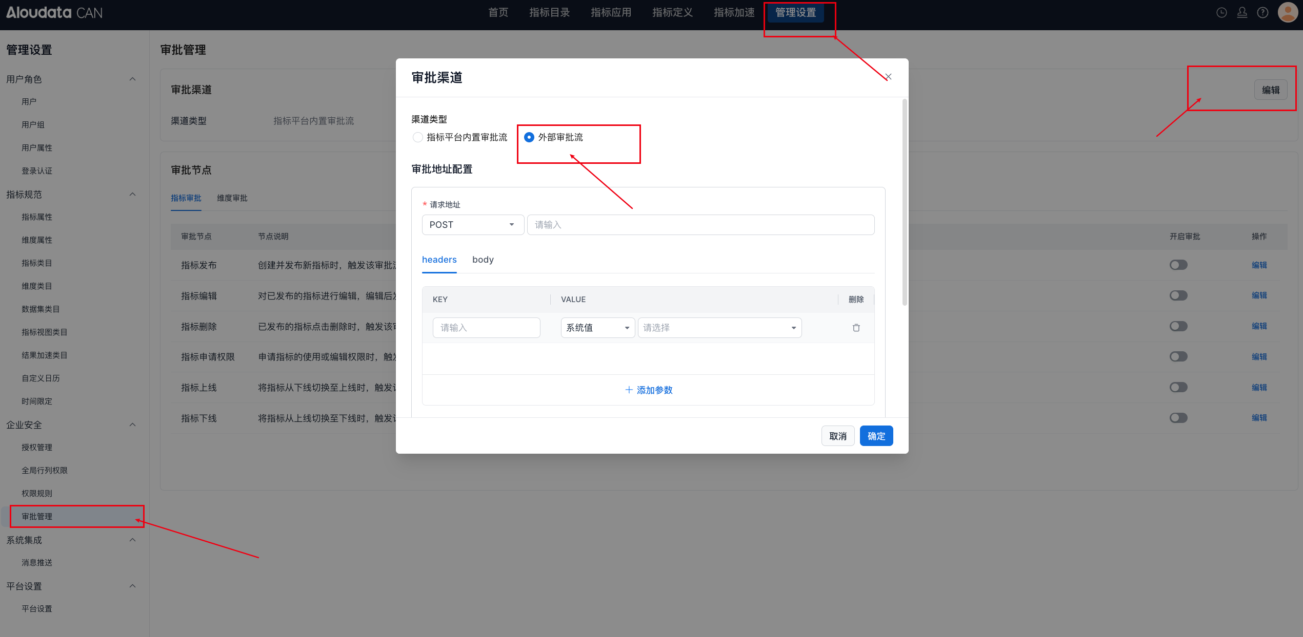
Task: Click the clock history icon in header
Action: click(1221, 13)
